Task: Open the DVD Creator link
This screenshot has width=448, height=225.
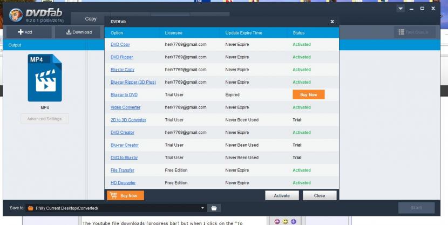Action: [x=123, y=133]
